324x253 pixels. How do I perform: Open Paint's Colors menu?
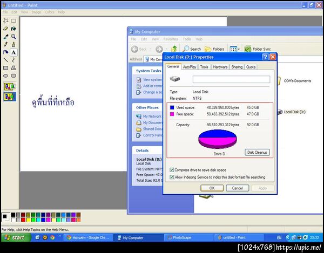coord(50,12)
